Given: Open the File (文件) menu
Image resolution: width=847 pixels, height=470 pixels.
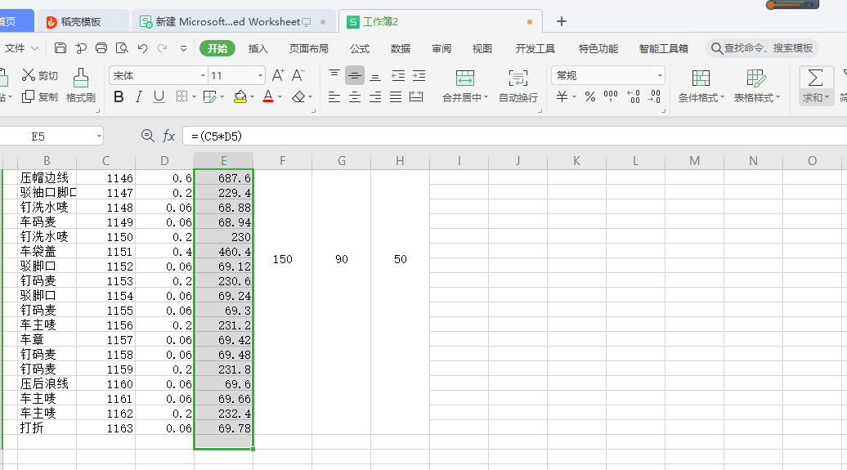Looking at the screenshot, I should point(21,48).
